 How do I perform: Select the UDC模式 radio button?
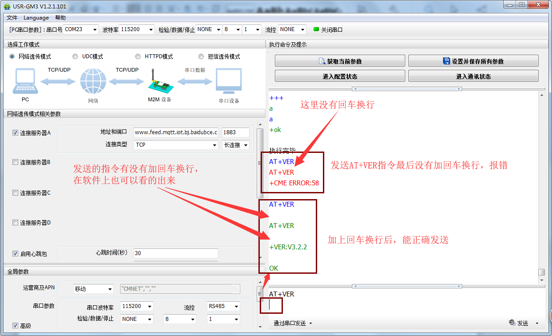75,56
